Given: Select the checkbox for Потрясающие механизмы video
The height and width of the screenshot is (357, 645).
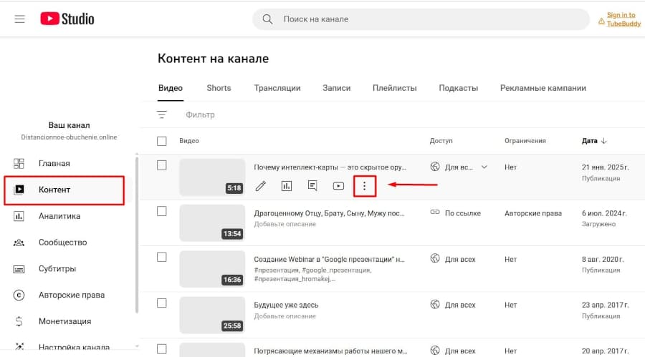Looking at the screenshot, I should 162,349.
